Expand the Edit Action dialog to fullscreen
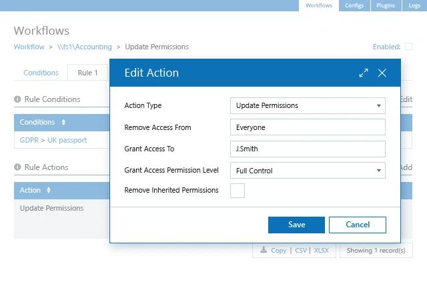The height and width of the screenshot is (300, 427). click(363, 73)
